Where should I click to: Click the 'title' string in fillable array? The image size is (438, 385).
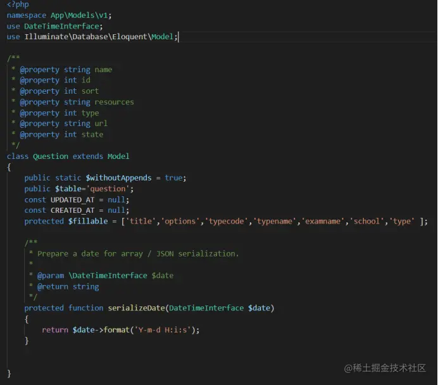[x=141, y=221]
